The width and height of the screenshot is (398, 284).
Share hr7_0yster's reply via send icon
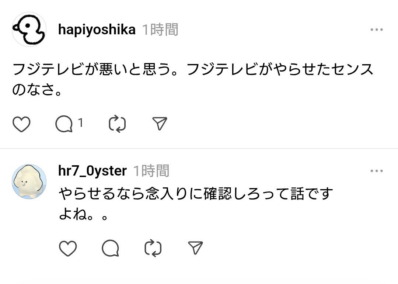tap(195, 248)
